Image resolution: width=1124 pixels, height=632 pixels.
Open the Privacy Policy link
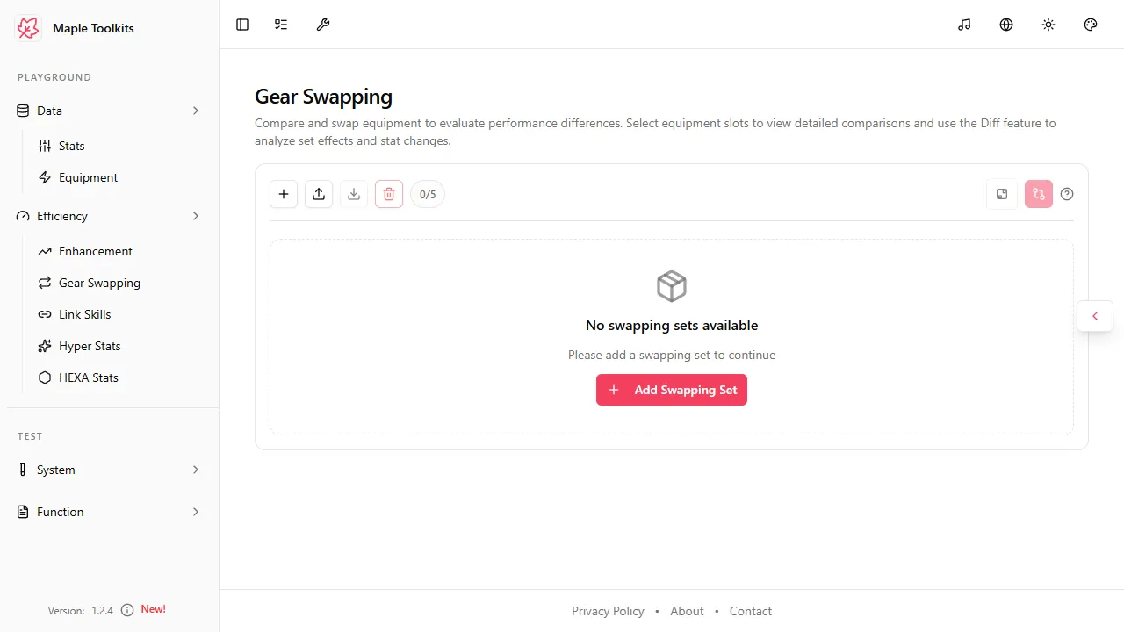608,611
